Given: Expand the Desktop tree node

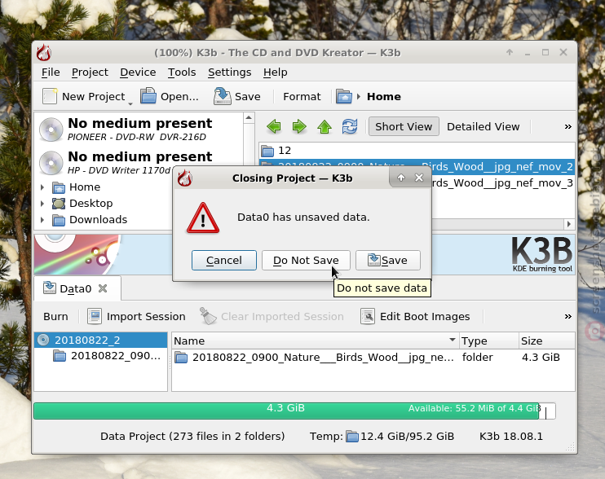Looking at the screenshot, I should 42,204.
